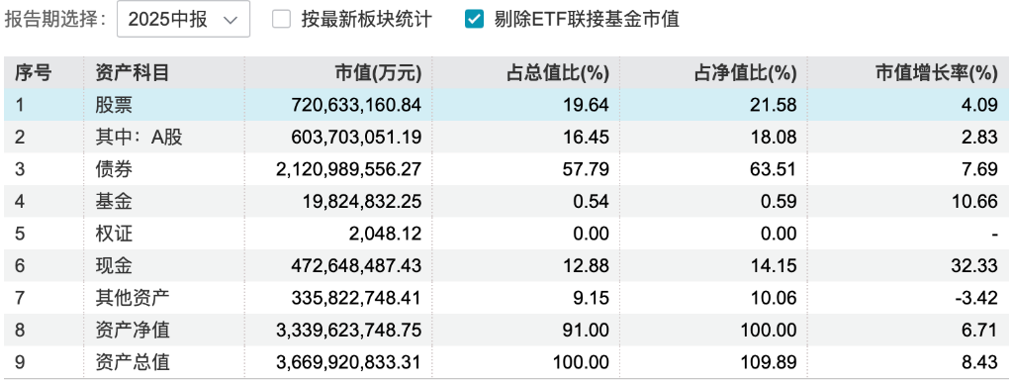Sort by 占净值比(%) column header

pyautogui.click(x=744, y=73)
